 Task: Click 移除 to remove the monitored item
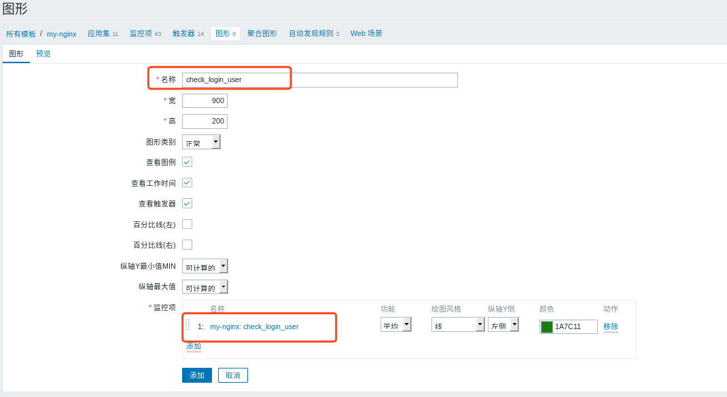click(609, 326)
